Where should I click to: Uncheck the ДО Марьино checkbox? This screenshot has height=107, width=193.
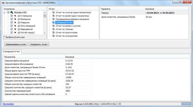click(12, 22)
